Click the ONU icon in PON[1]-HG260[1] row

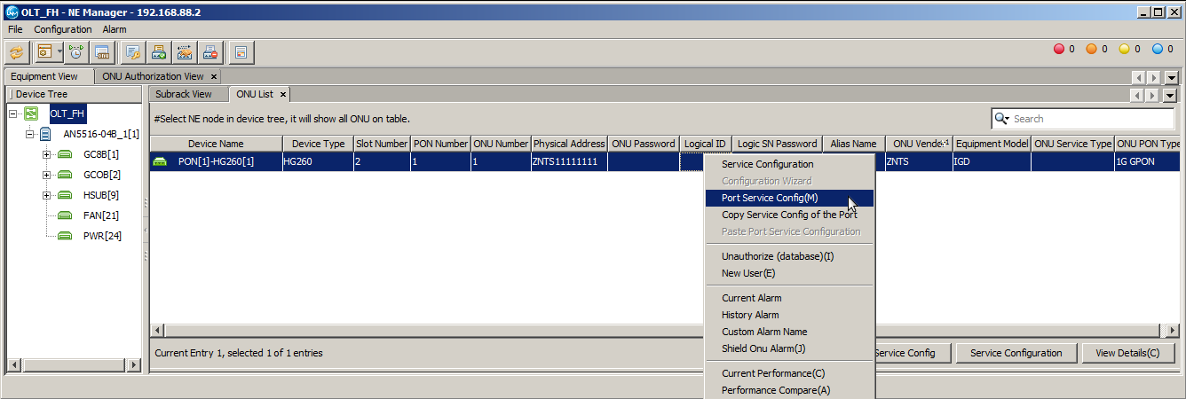click(x=160, y=161)
